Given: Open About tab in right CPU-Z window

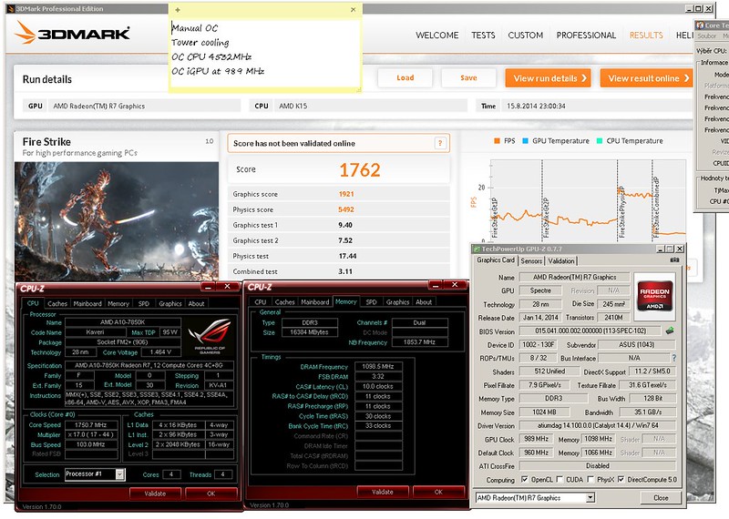Looking at the screenshot, I should pos(424,302).
